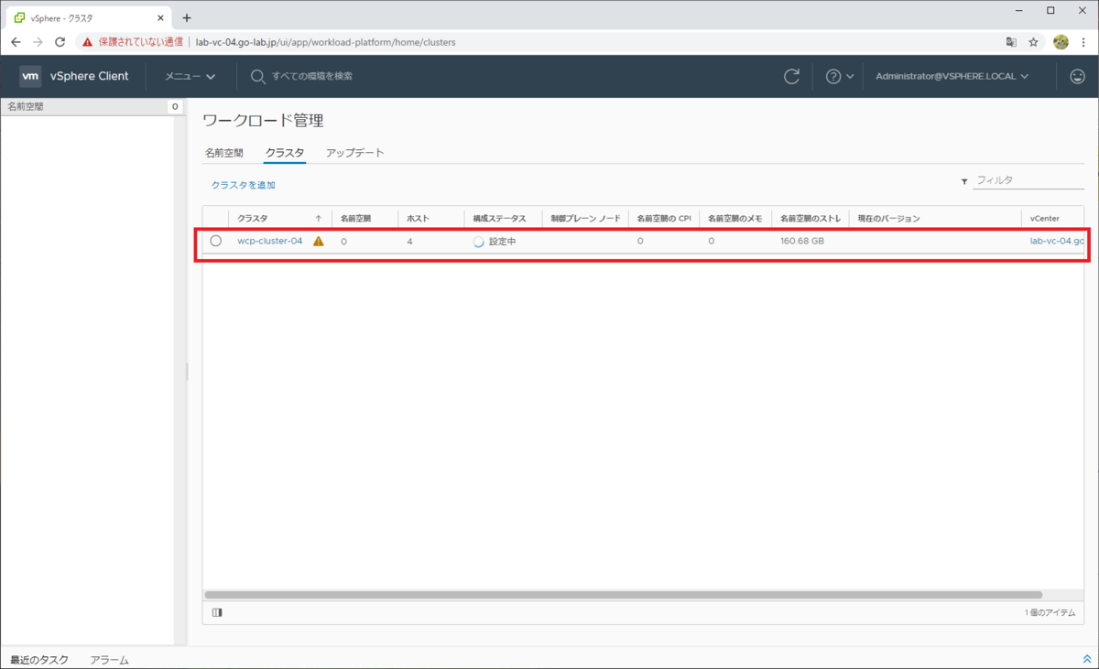Expand the bottom panel with double chevron
1099x669 pixels.
point(1086,659)
